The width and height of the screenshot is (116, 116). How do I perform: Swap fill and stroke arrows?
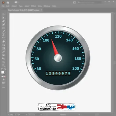coord(5,69)
